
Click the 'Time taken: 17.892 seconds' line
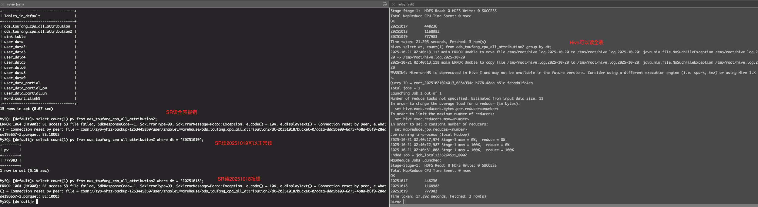click(x=438, y=196)
